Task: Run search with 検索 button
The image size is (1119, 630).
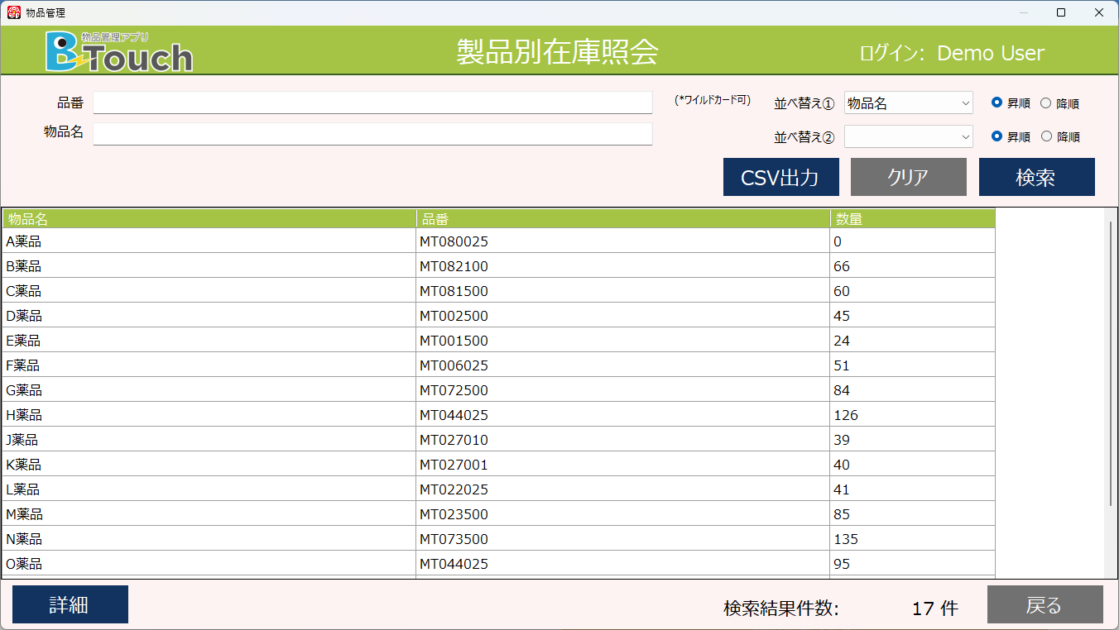Action: point(1037,177)
